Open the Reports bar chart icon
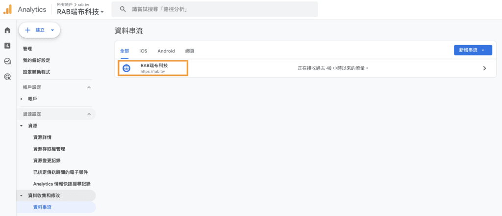This screenshot has height=216, width=502. pyautogui.click(x=7, y=46)
